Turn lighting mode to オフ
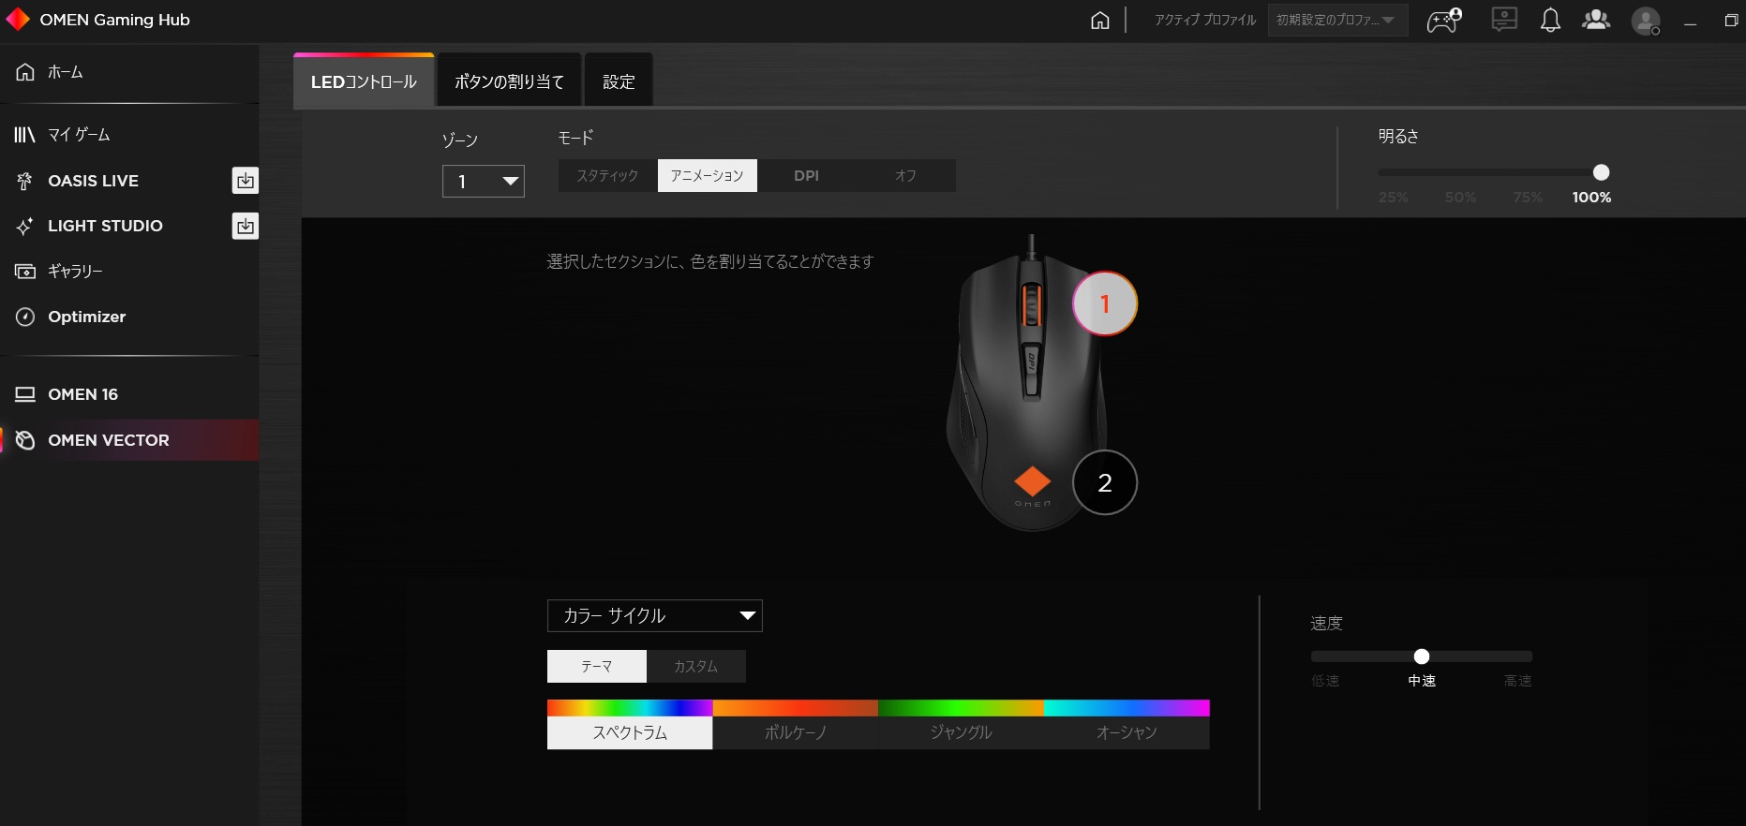1746x826 pixels. [905, 176]
